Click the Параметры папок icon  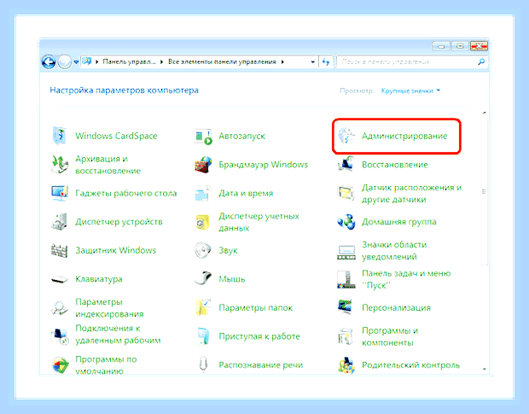(x=203, y=307)
